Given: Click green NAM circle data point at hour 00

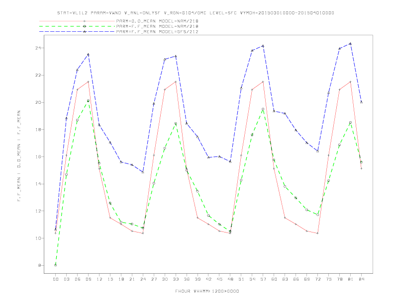Looking at the screenshot, I should (56, 265).
